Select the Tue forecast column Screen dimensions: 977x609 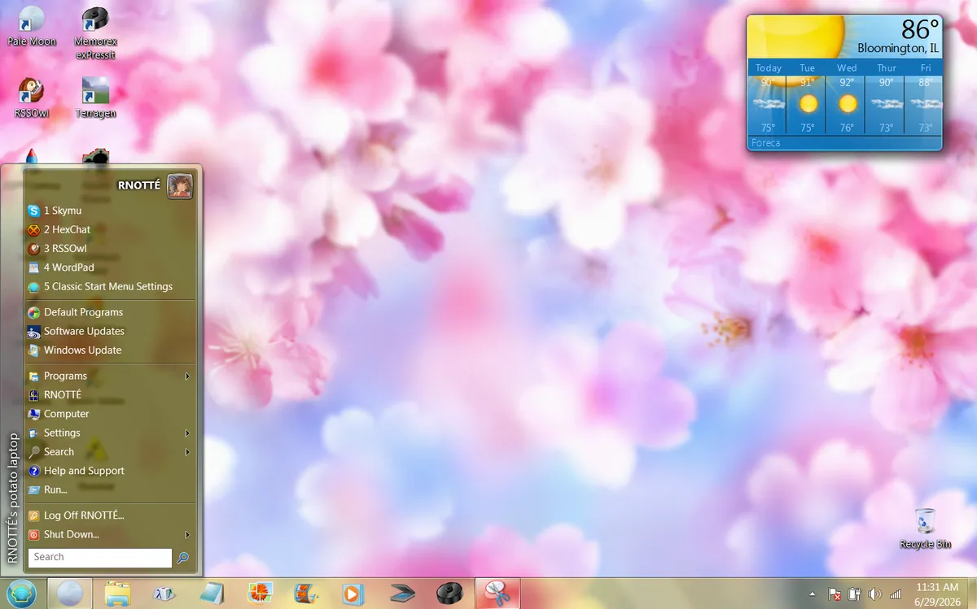point(808,98)
